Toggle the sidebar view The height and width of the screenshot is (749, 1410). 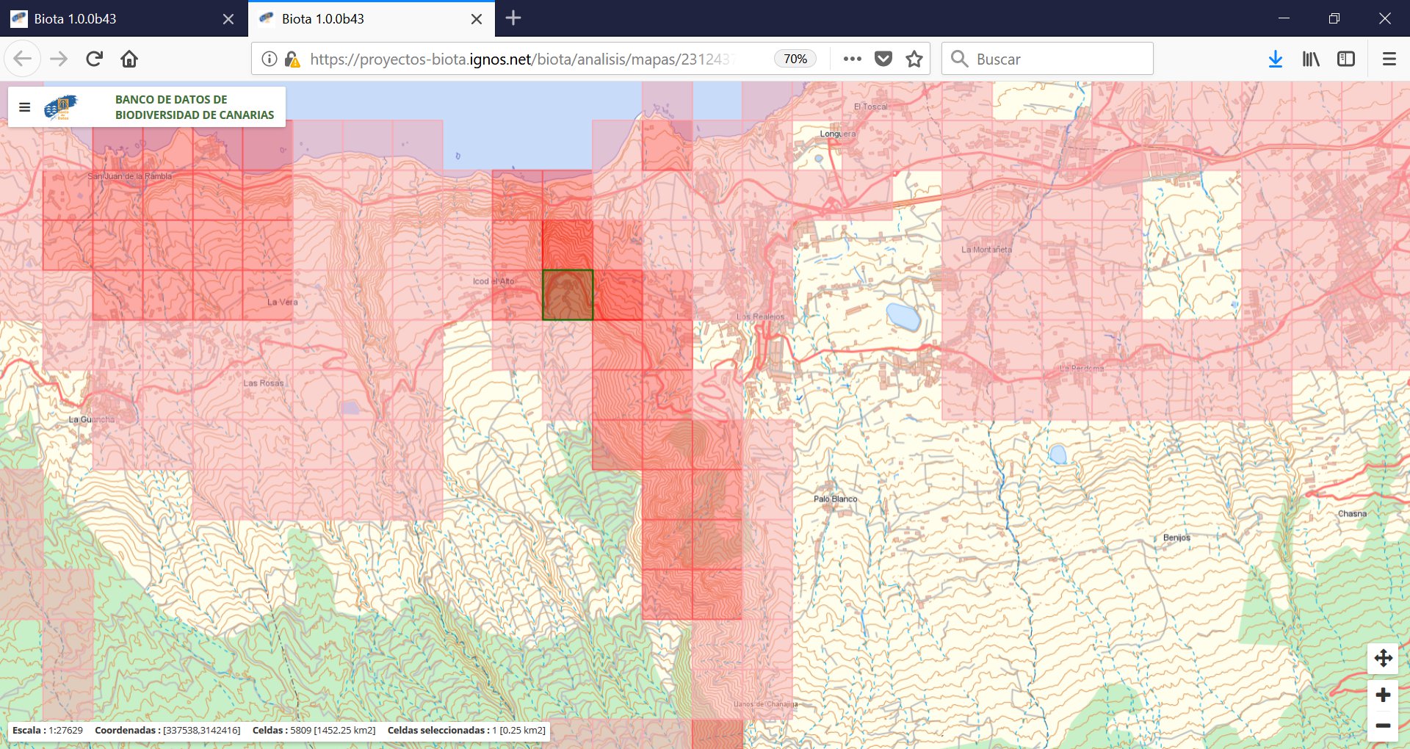[1346, 59]
